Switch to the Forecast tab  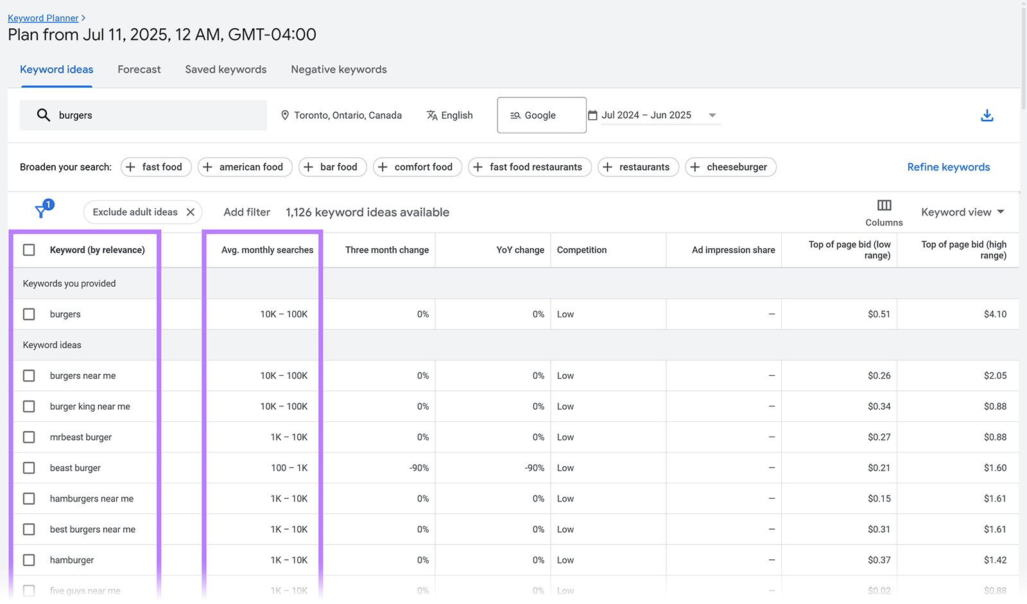pos(139,69)
